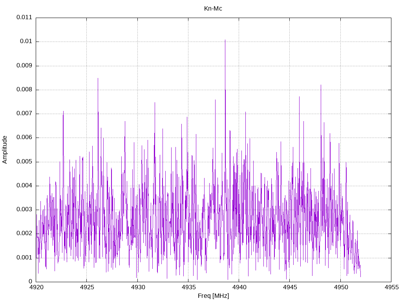Click the y-axis tick label 0.009

coord(24,65)
